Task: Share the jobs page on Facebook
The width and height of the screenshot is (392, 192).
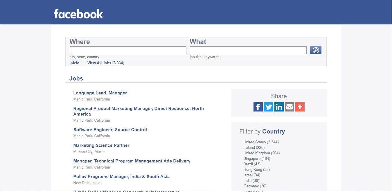Action: pyautogui.click(x=258, y=107)
